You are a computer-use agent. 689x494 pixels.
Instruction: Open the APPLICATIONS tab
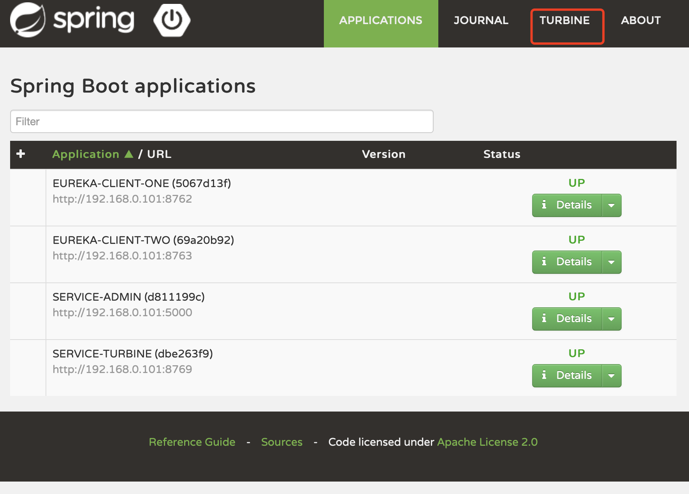click(x=381, y=24)
